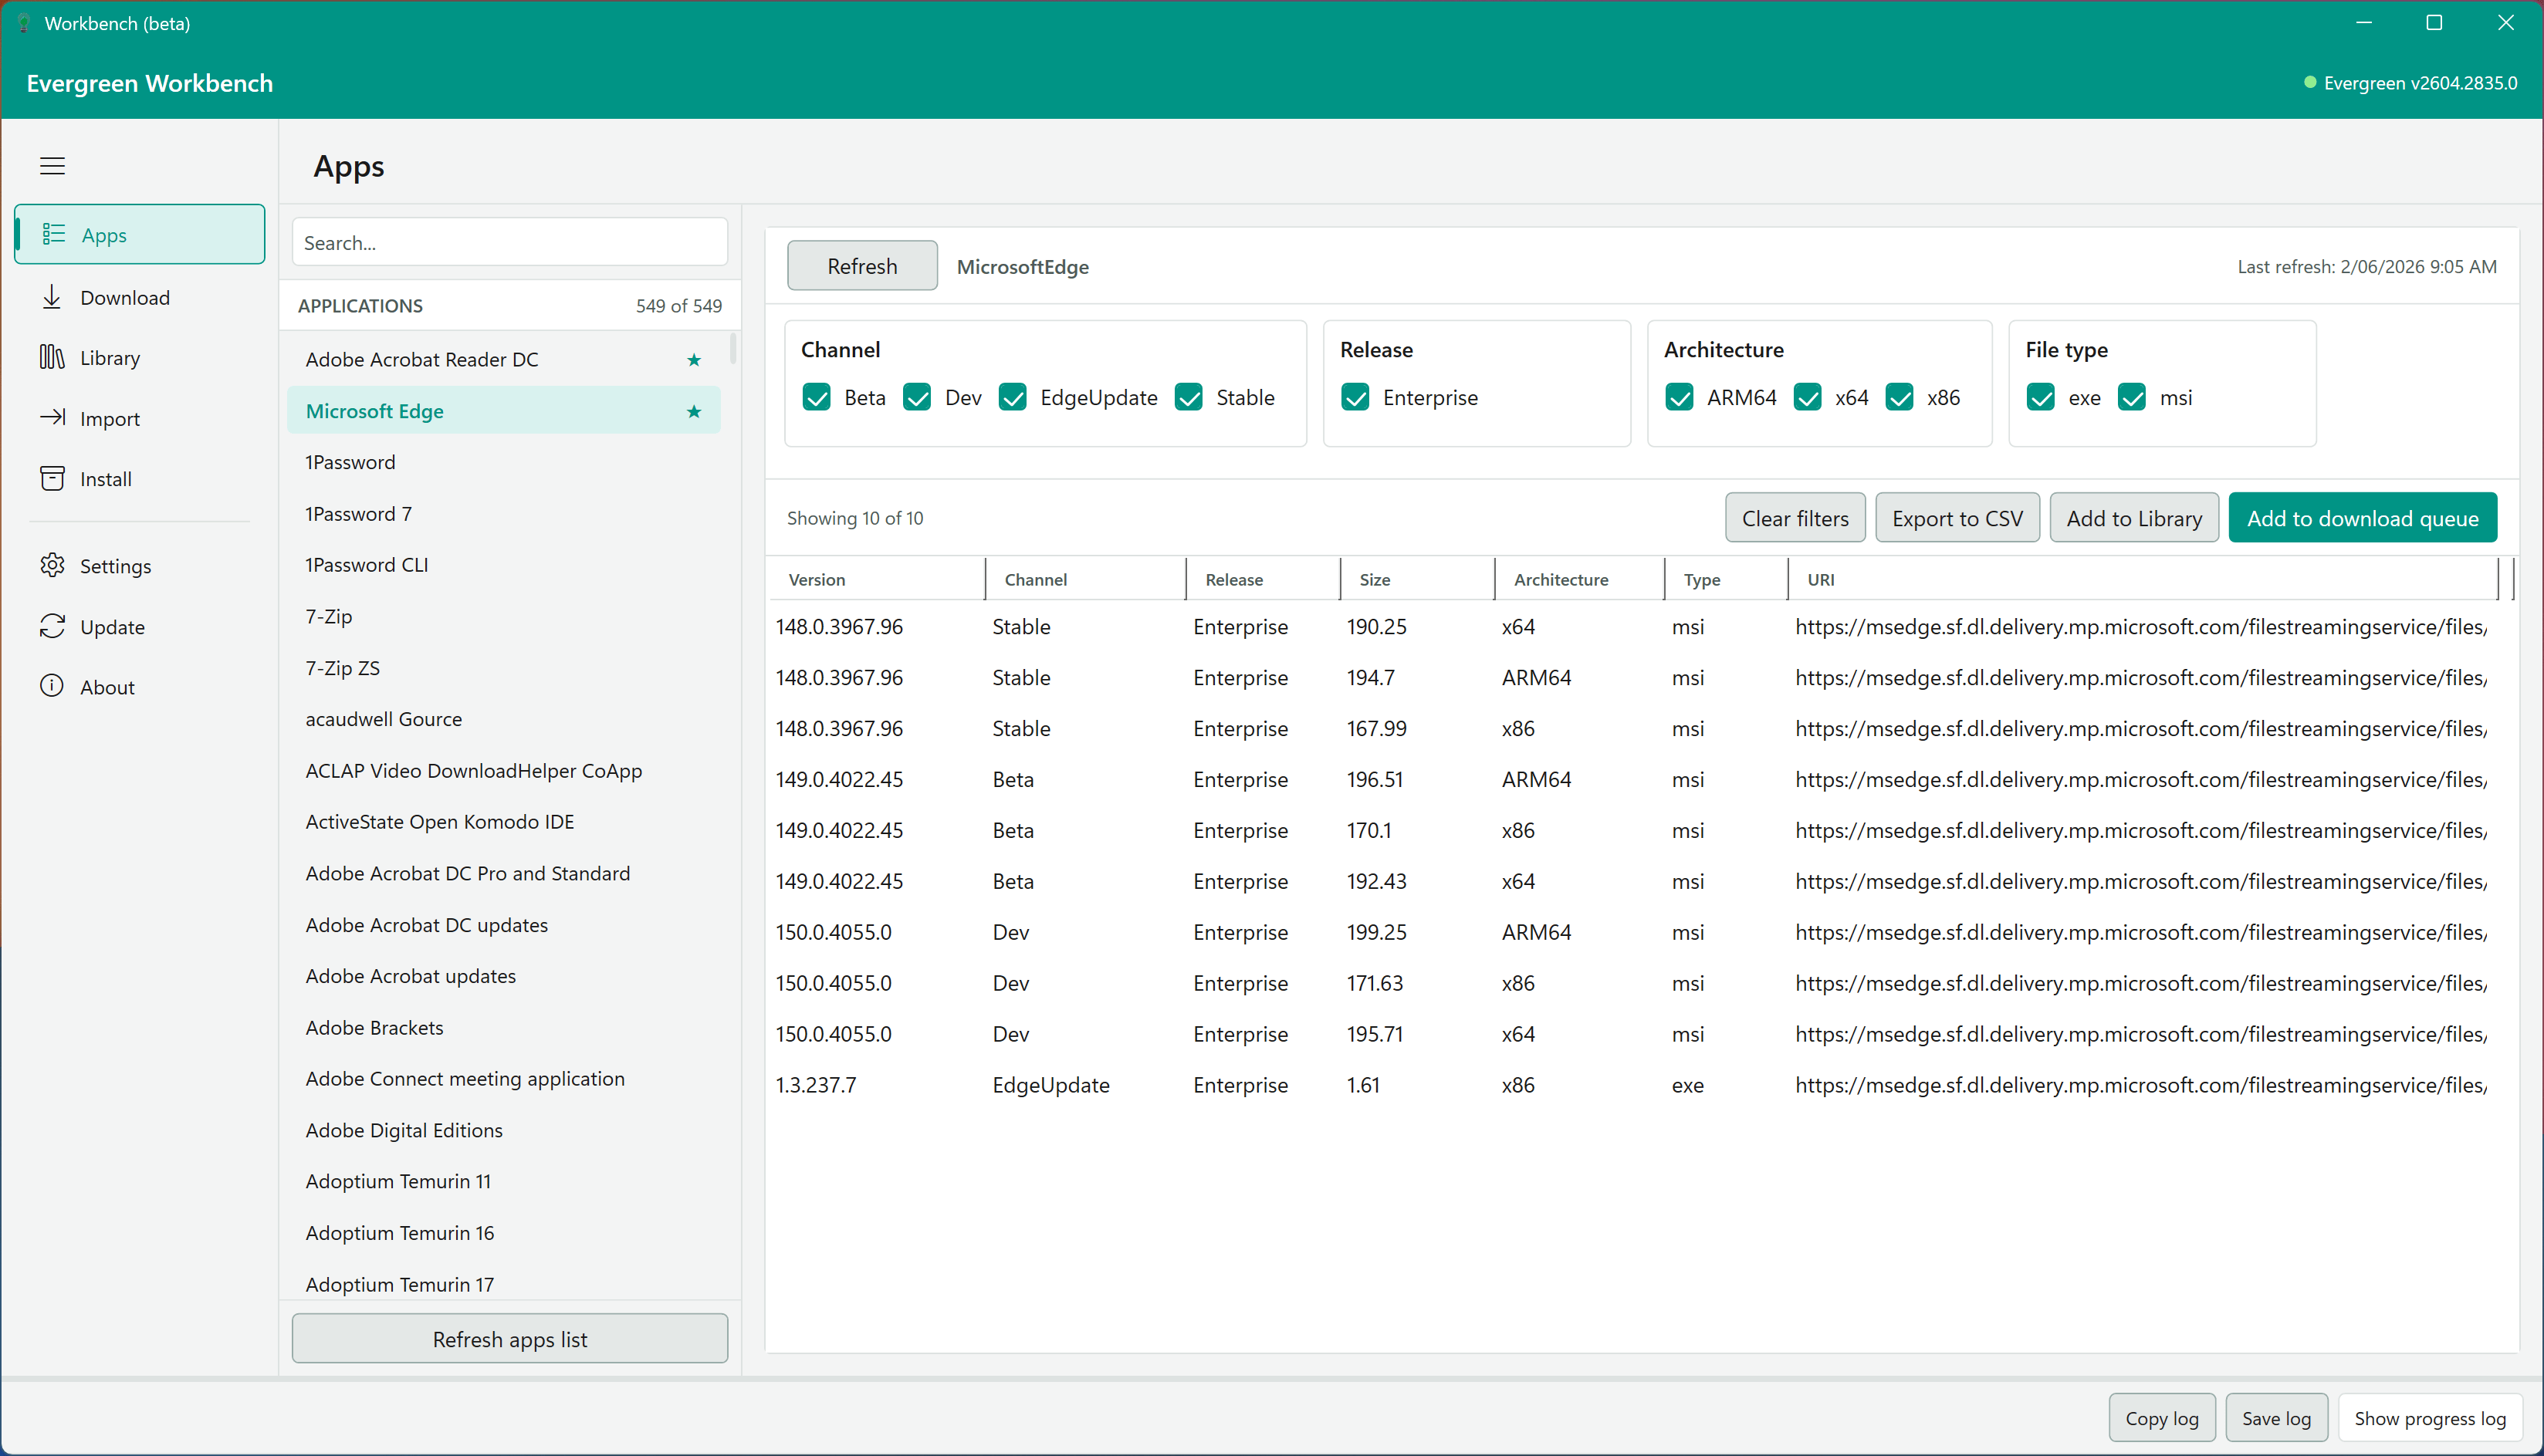Click the Workbench title bar app icon
The width and height of the screenshot is (2544, 1456).
[x=24, y=23]
